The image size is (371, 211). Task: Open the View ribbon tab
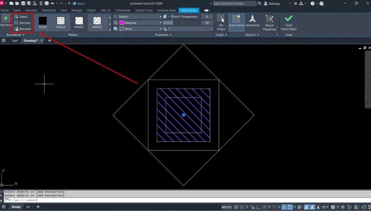point(63,10)
